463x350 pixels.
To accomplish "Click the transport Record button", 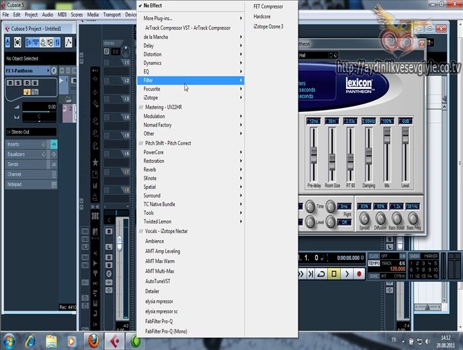I will point(359,274).
